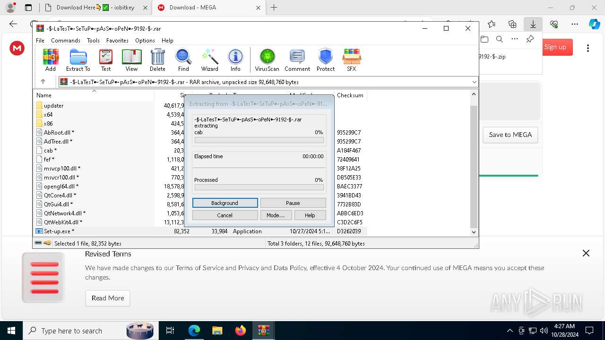This screenshot has width=605, height=340.
Task: Select the x64 folder
Action: (48, 115)
